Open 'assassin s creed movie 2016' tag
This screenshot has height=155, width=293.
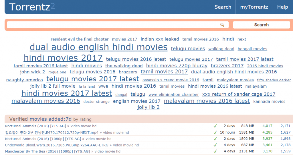coord(171,80)
